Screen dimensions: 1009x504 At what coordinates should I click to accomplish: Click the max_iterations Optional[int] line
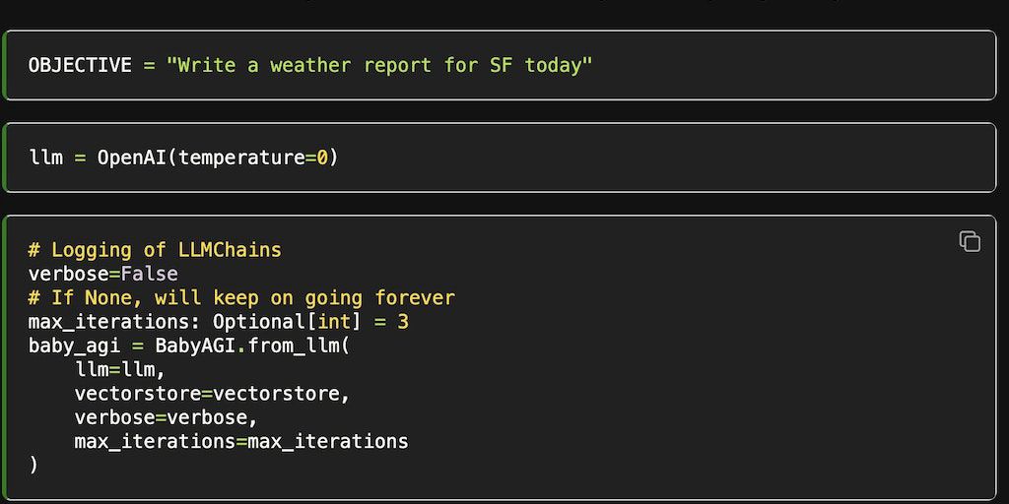coord(218,321)
